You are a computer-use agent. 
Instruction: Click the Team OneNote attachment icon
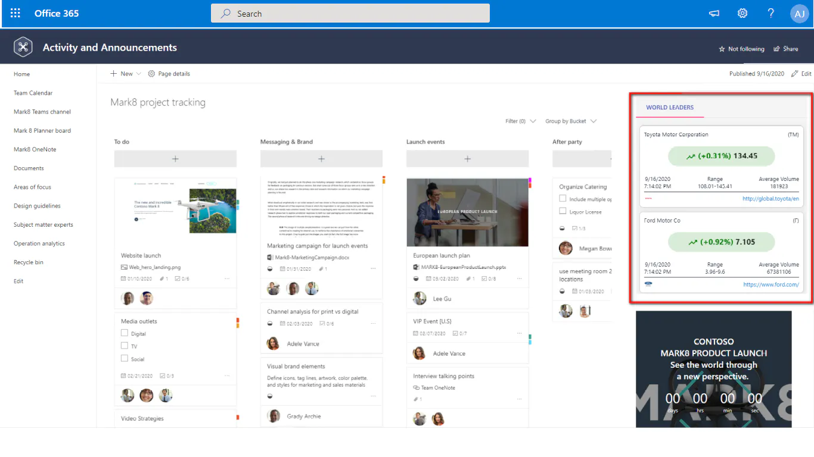tap(417, 388)
